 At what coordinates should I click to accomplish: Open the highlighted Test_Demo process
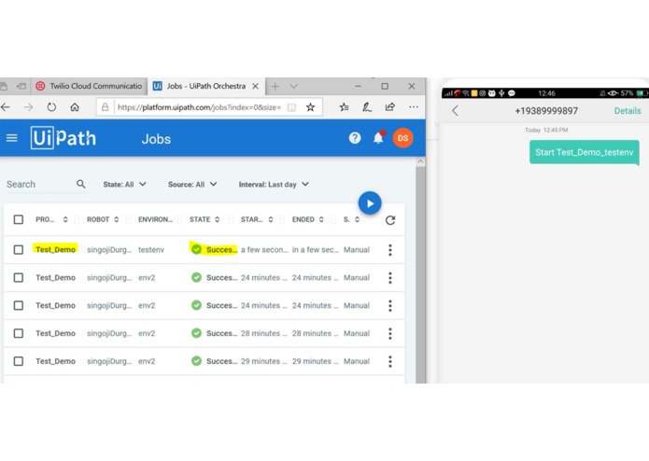coord(55,249)
